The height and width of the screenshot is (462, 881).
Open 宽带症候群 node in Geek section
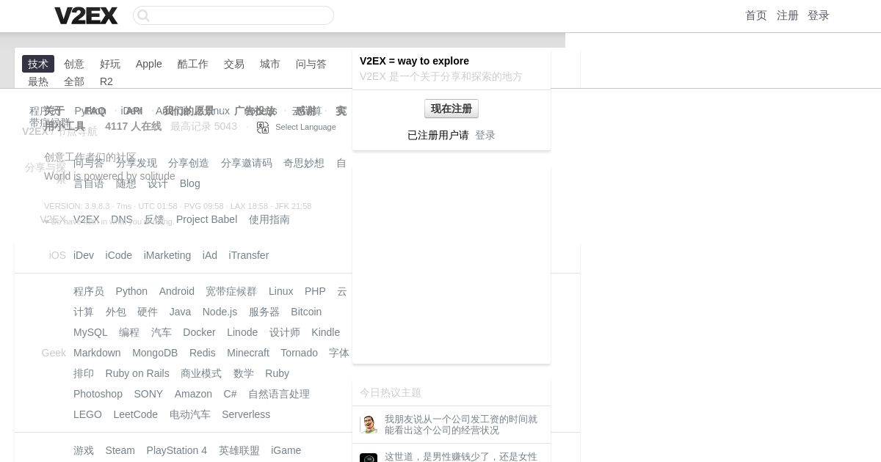pyautogui.click(x=231, y=291)
